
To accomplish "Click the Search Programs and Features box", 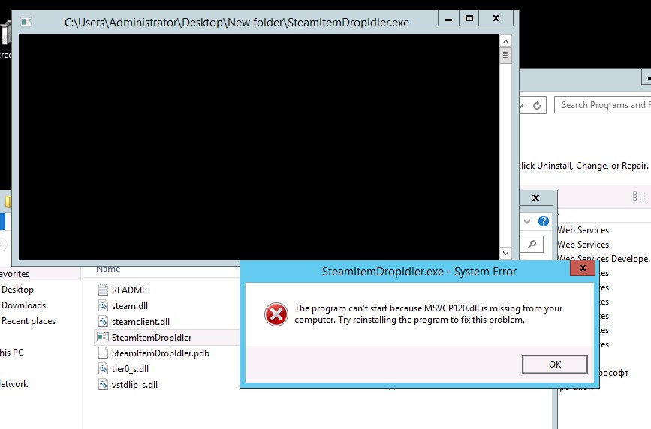I will [602, 105].
